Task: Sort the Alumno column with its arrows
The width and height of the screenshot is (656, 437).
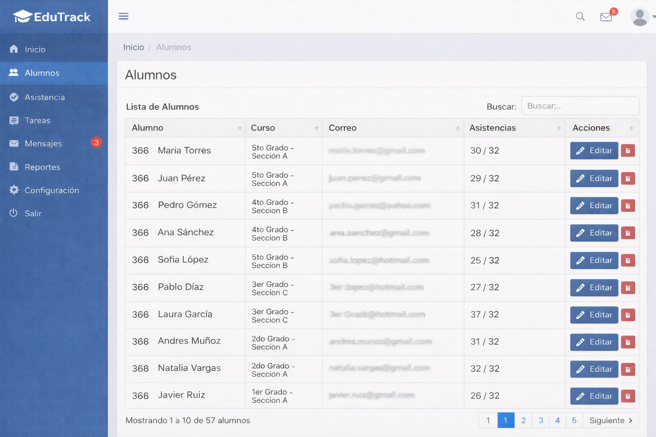Action: point(239,128)
